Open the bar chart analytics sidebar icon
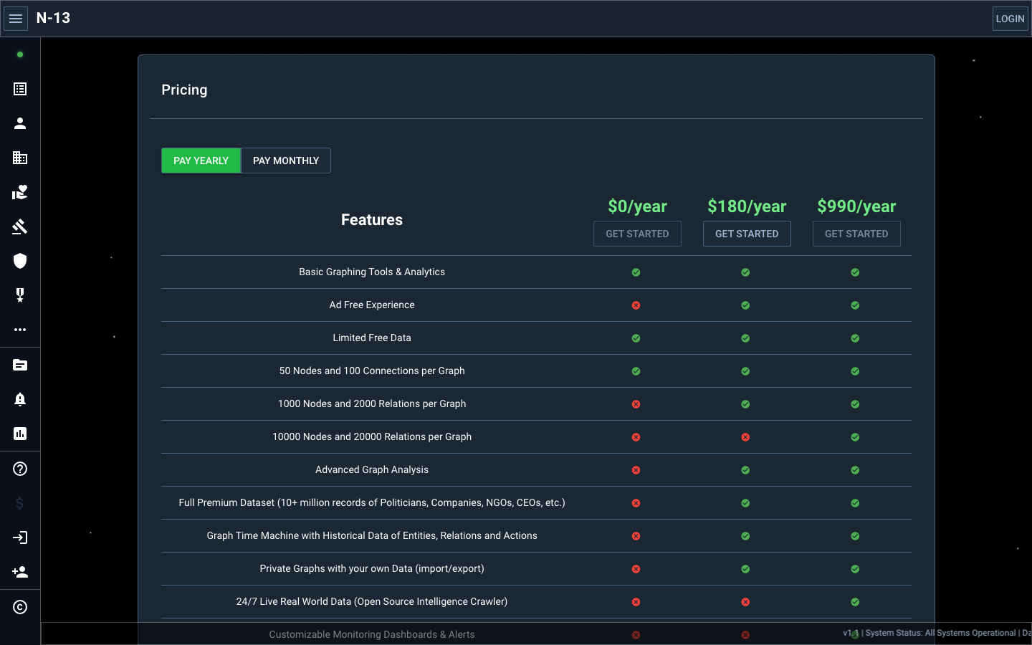This screenshot has width=1032, height=645. (20, 434)
